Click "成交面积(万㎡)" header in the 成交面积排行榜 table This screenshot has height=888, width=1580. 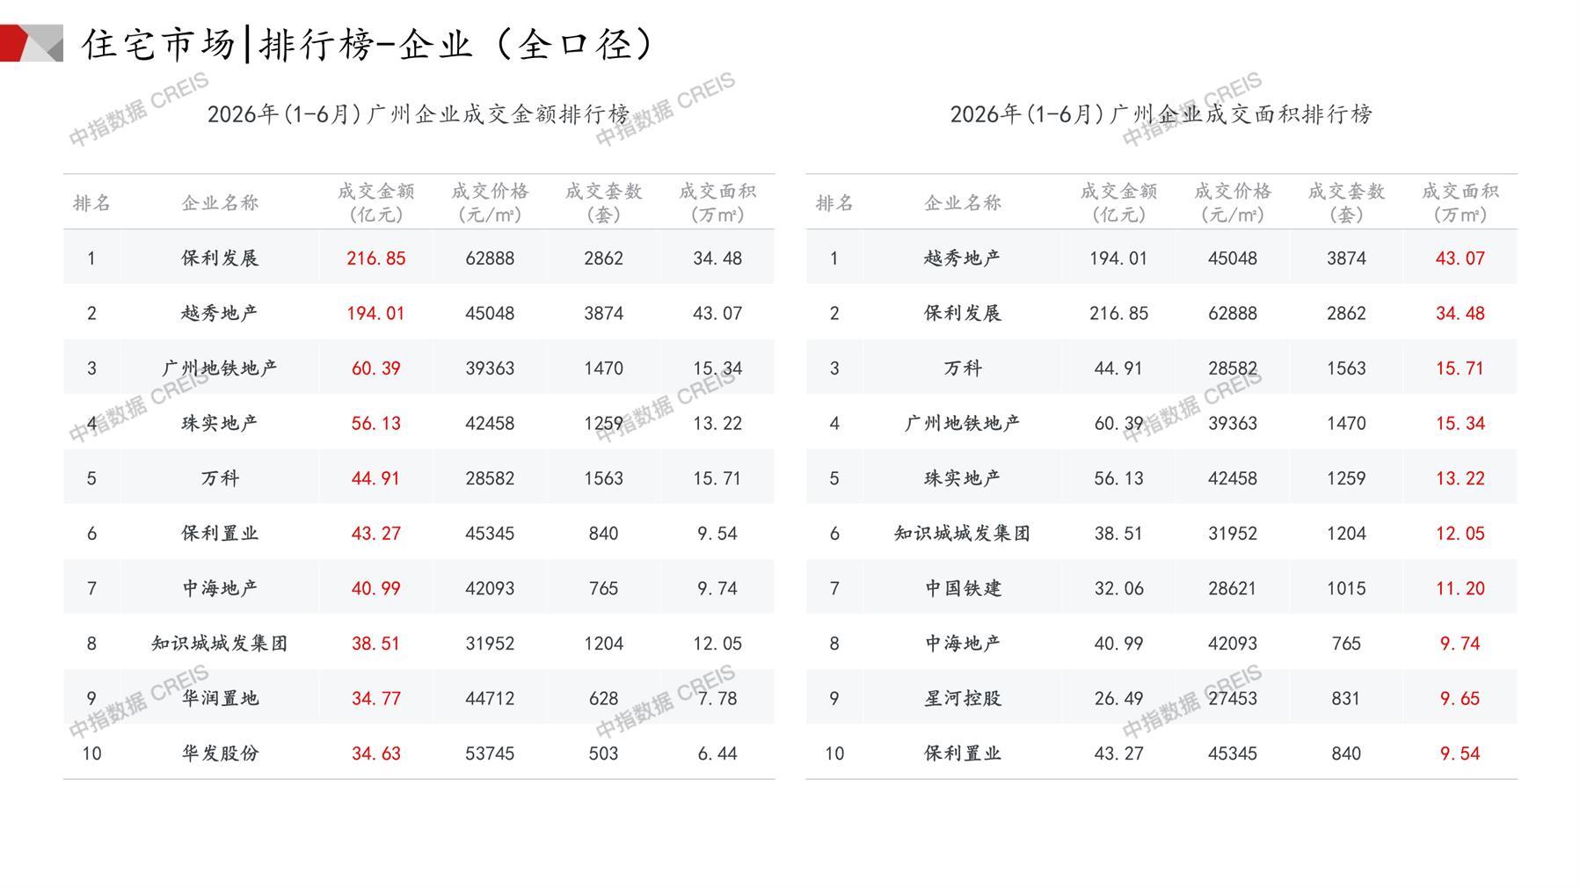[1460, 203]
